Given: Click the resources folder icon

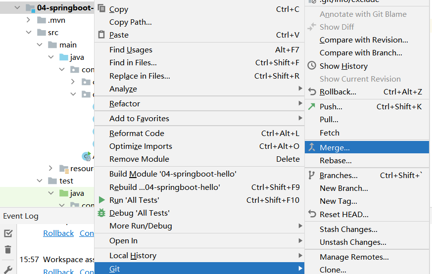Looking at the screenshot, I should tap(64, 169).
